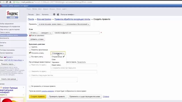Open Прочие параметры settings section
This screenshot has width=182, height=102.
(x=6, y=53)
